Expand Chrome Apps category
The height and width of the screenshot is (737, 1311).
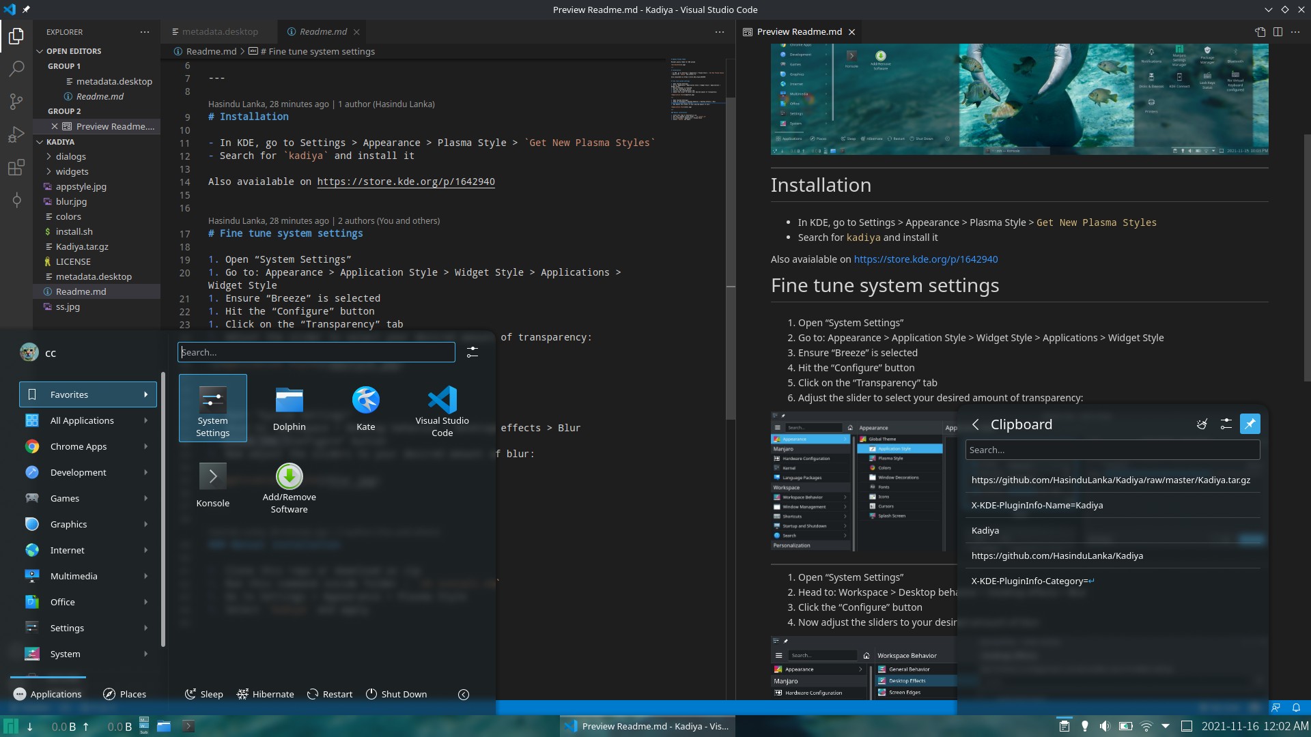[x=88, y=446]
